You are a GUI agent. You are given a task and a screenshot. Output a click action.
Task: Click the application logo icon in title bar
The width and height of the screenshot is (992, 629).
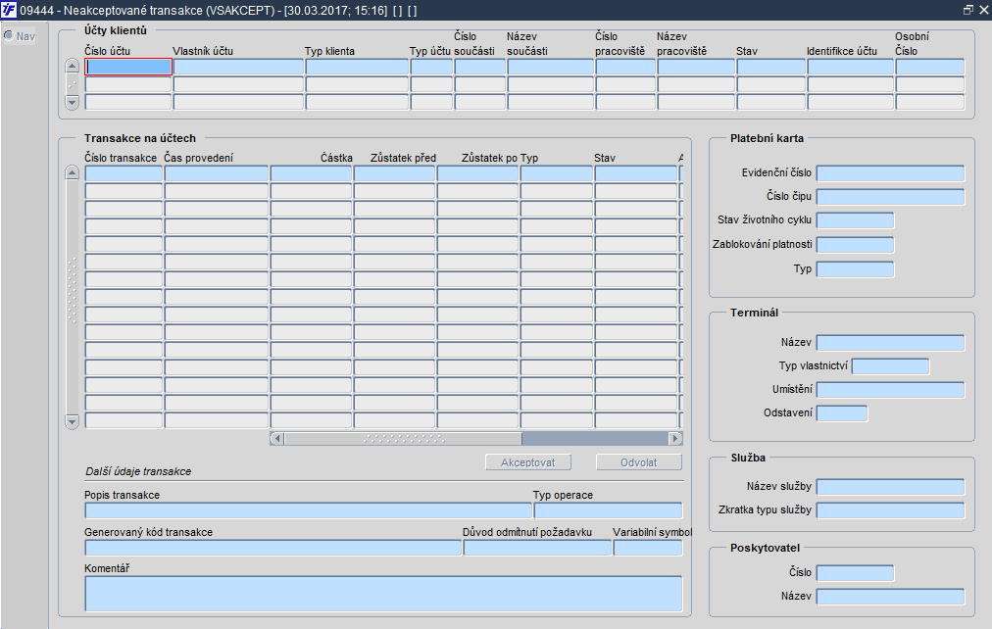click(9, 10)
